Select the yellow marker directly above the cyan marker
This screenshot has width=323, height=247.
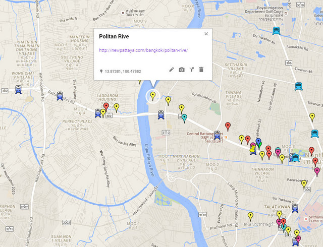(x=181, y=109)
